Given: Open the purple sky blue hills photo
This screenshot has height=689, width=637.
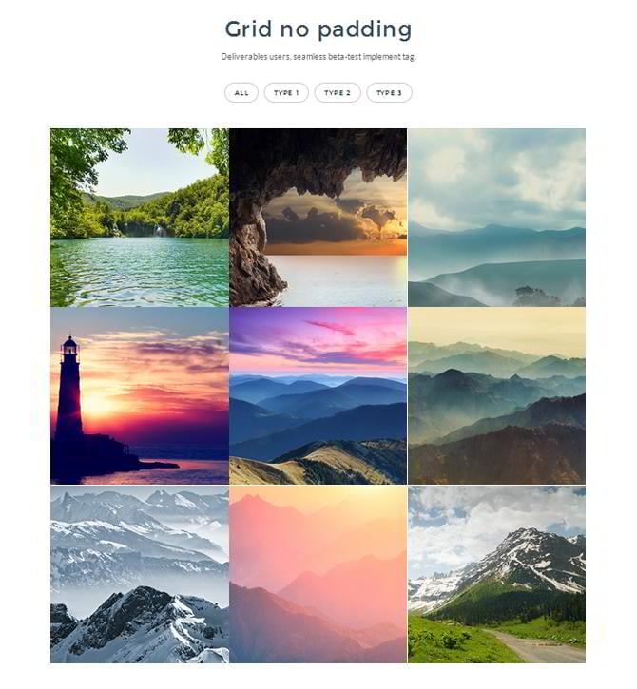Looking at the screenshot, I should 318,396.
